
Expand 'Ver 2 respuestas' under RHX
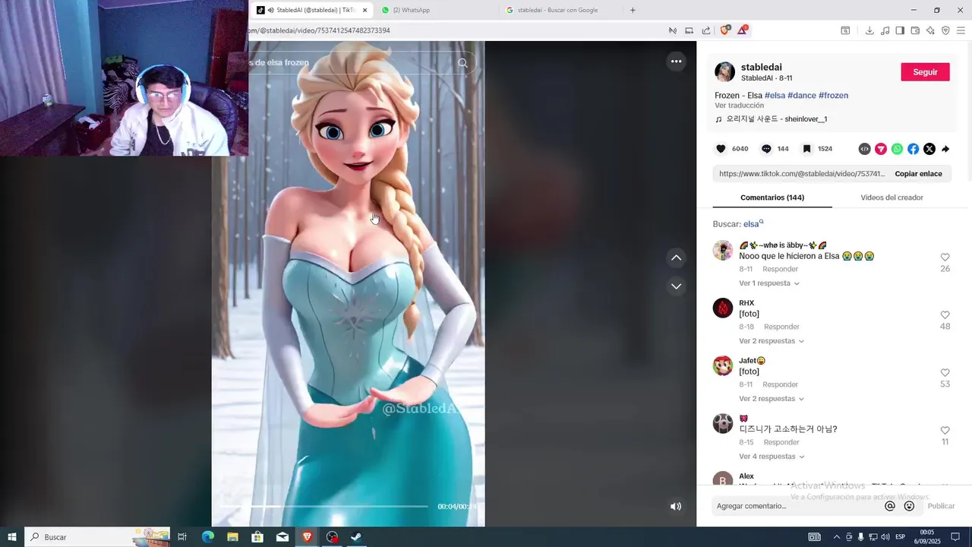pos(772,341)
